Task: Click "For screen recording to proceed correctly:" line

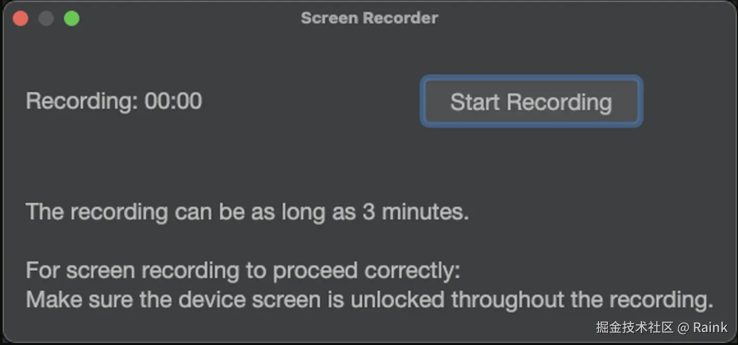Action: point(243,271)
